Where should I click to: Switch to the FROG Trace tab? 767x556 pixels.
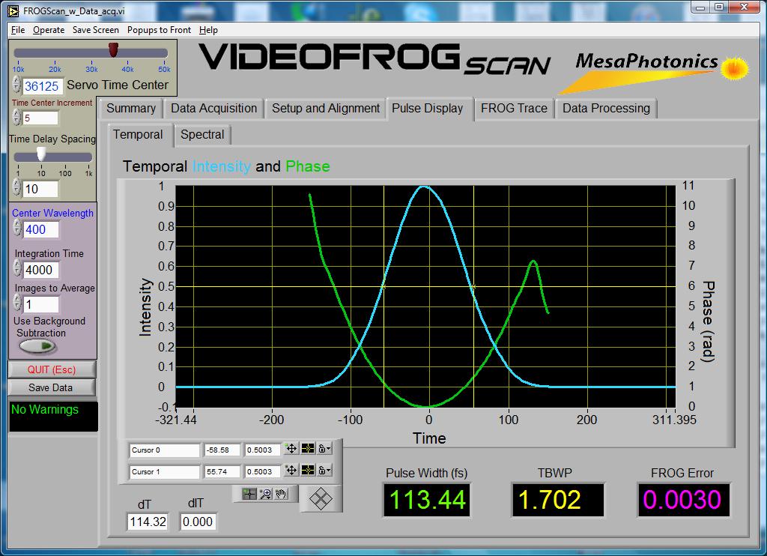(x=514, y=108)
